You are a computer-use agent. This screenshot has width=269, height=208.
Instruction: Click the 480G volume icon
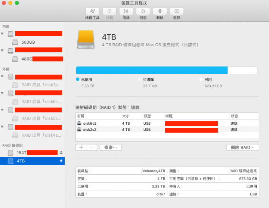[x=15, y=59]
